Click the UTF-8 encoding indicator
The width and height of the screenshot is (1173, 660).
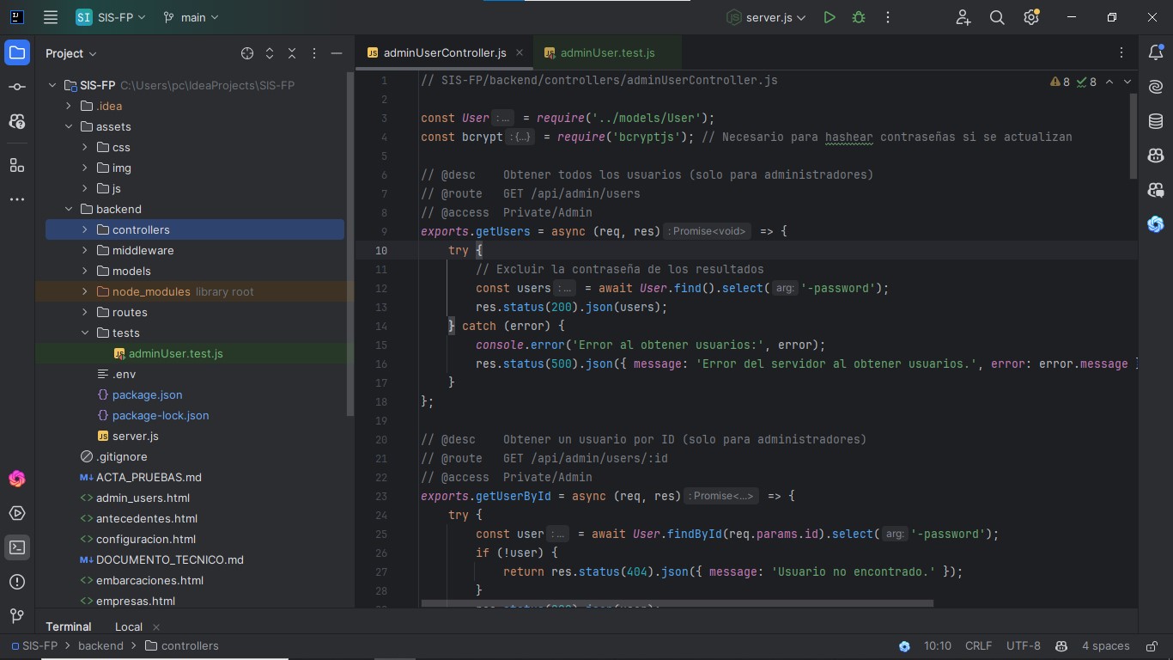pyautogui.click(x=1023, y=645)
